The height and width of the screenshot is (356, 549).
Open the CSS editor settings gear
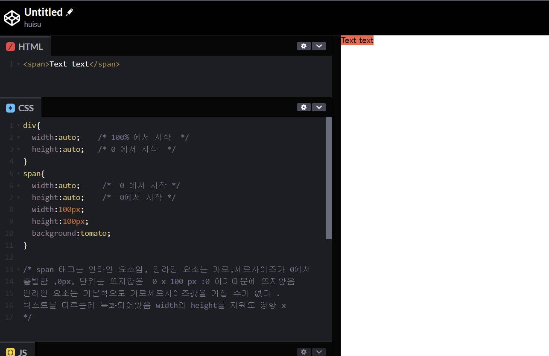(304, 107)
